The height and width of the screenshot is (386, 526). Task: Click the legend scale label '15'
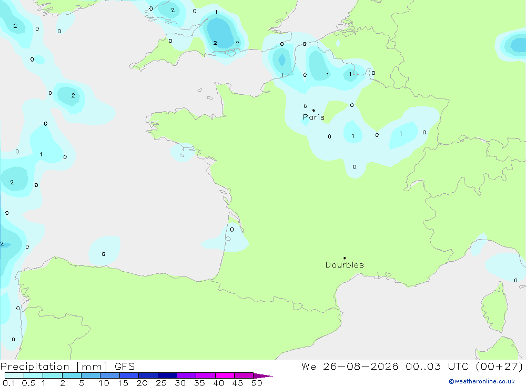point(123,383)
